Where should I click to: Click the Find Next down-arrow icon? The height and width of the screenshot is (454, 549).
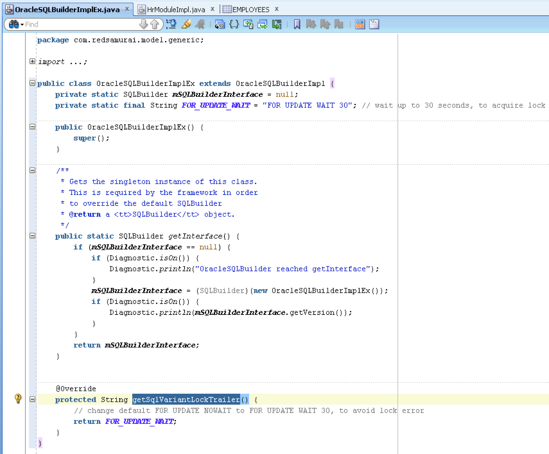click(142, 24)
